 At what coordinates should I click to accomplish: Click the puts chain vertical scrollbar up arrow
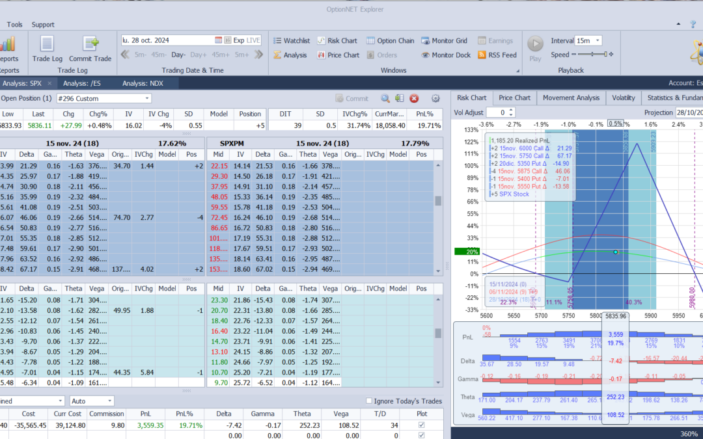click(438, 300)
